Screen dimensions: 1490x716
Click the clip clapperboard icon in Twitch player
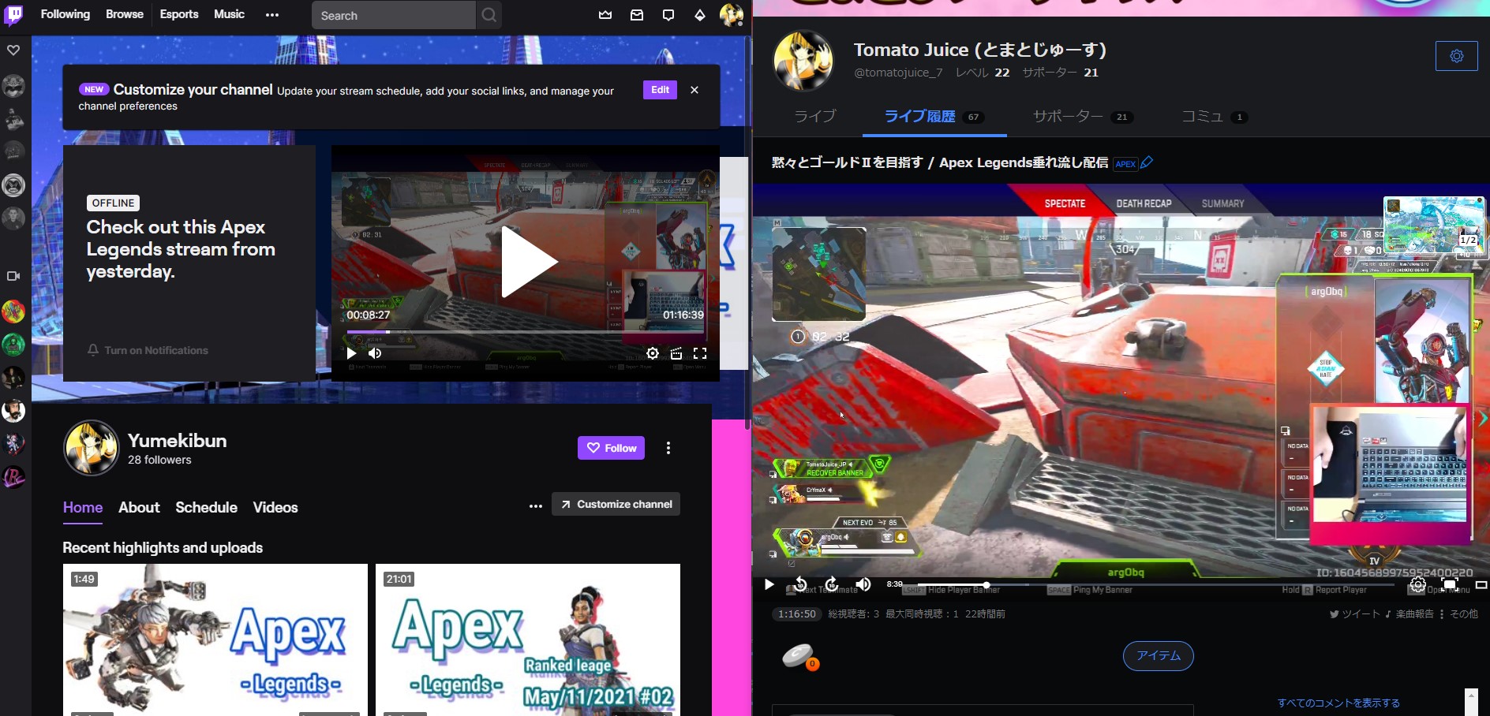[x=676, y=353]
